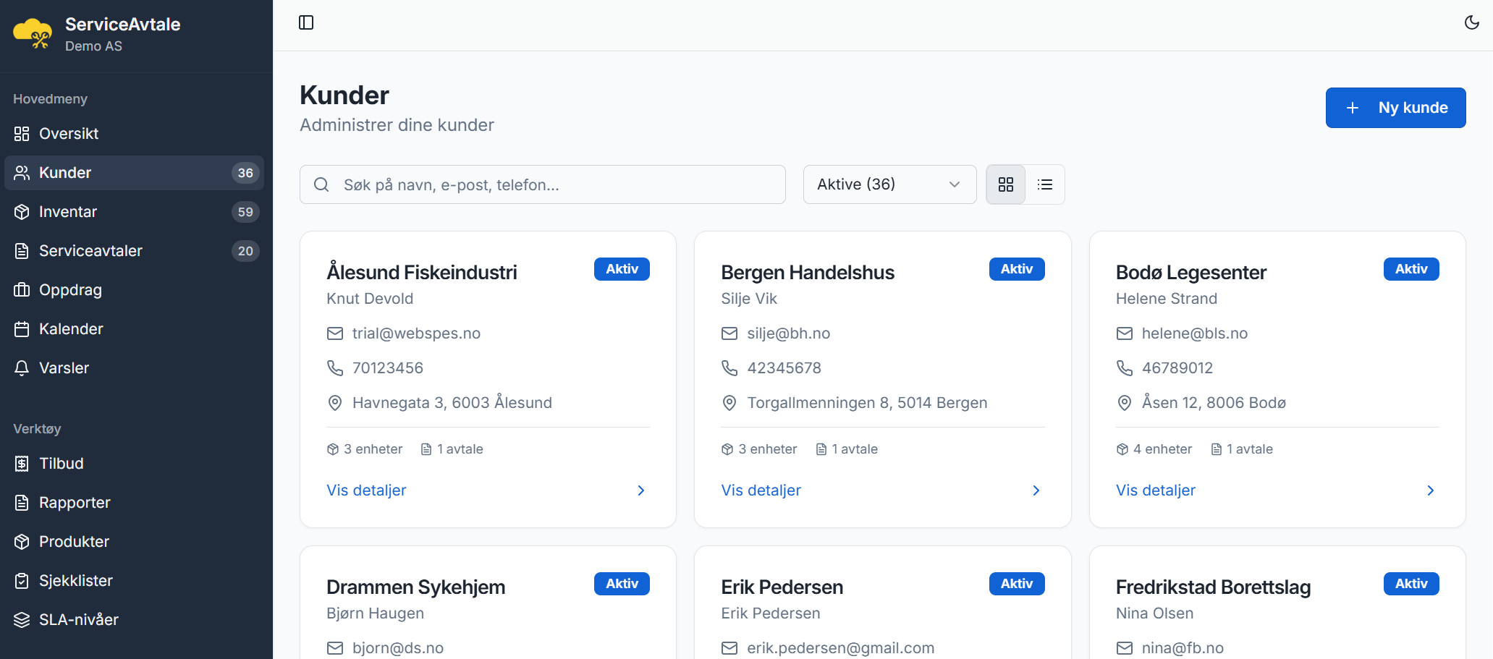The height and width of the screenshot is (659, 1493).
Task: Click the Oppdrag briefcase icon
Action: click(22, 290)
